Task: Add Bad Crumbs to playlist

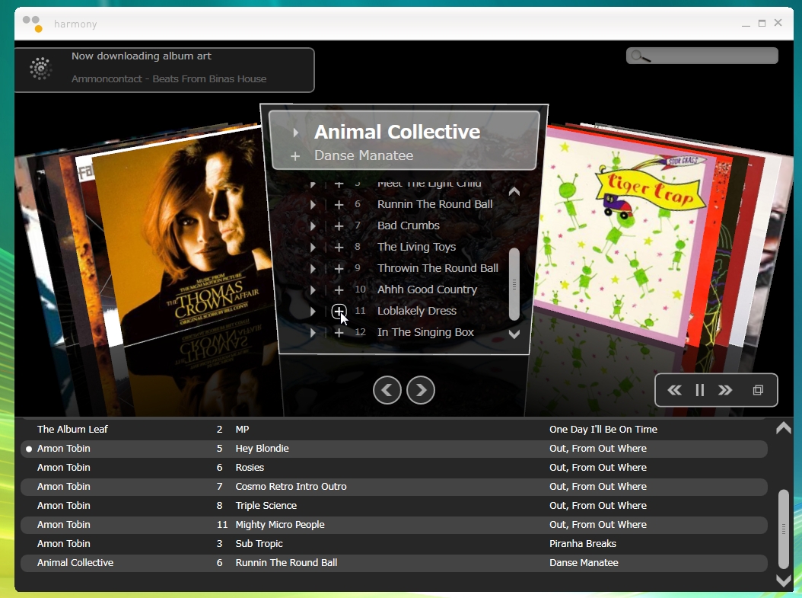Action: coord(339,225)
